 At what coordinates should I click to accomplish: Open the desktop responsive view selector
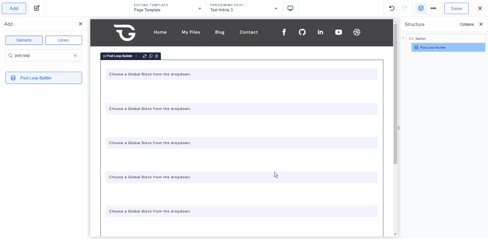pos(290,8)
